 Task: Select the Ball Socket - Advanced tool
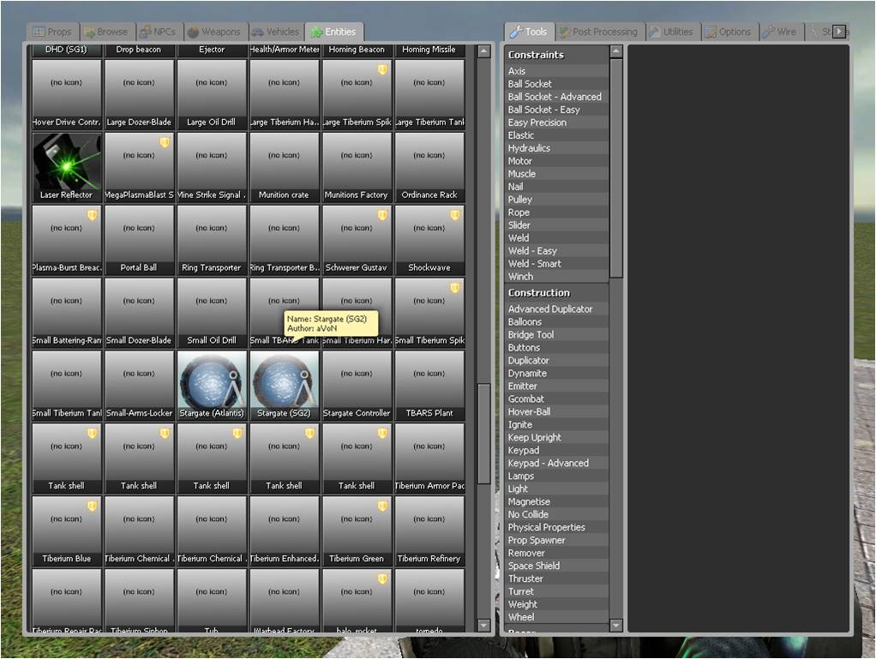click(556, 97)
